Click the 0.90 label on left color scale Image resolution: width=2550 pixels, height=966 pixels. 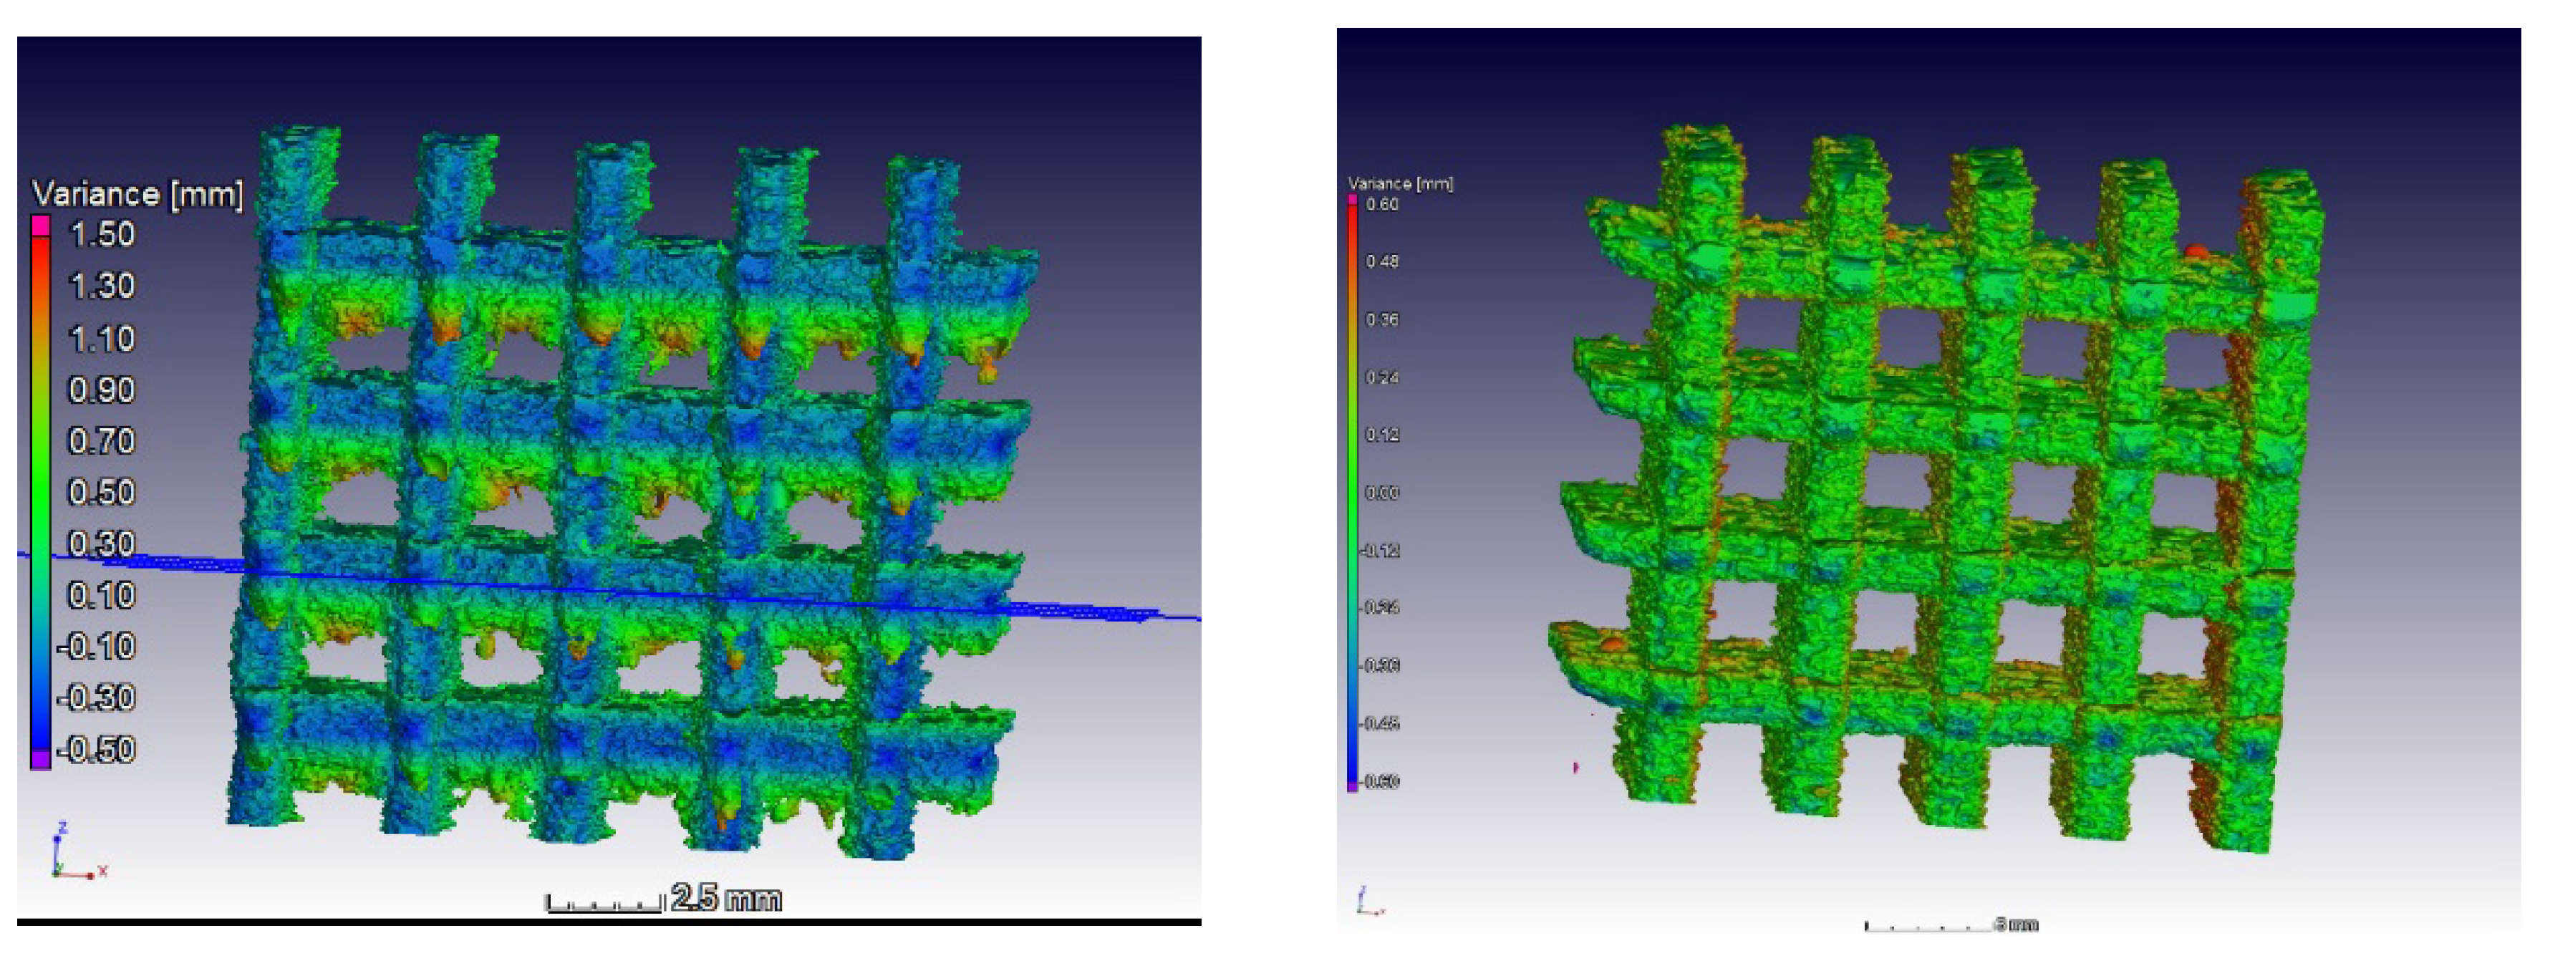pyautogui.click(x=101, y=390)
